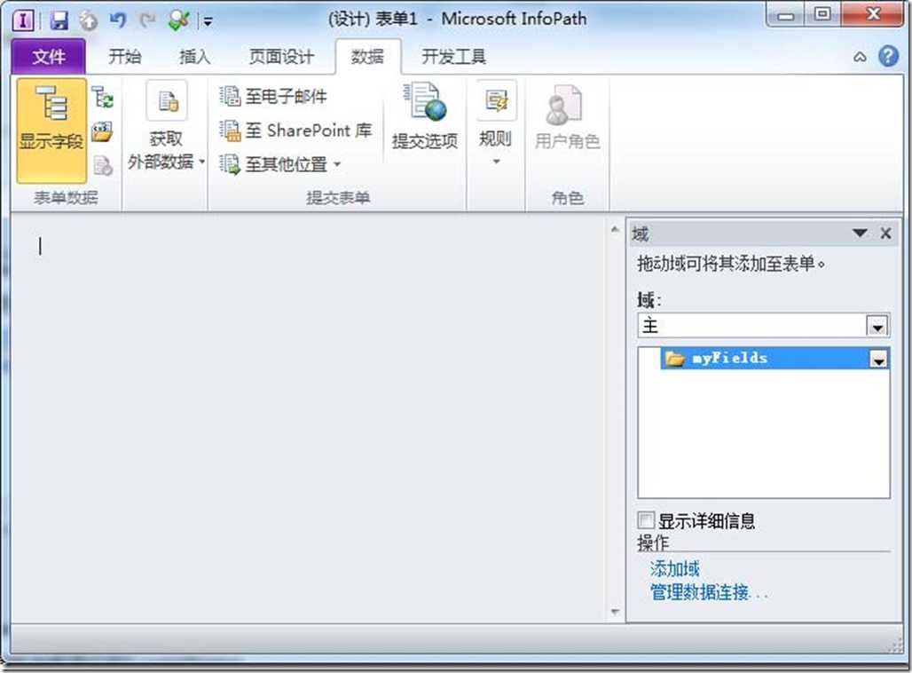This screenshot has width=912, height=673.
Task: Expand the 规则 dropdown arrow
Action: click(x=496, y=162)
